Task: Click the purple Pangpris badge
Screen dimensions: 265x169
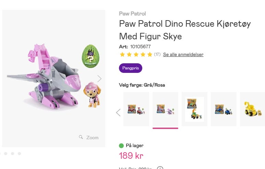Action: click(x=130, y=68)
